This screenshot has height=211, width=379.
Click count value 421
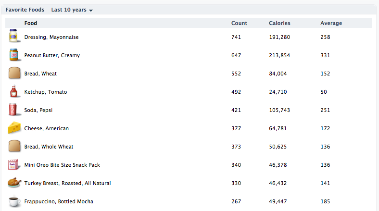(x=236, y=110)
